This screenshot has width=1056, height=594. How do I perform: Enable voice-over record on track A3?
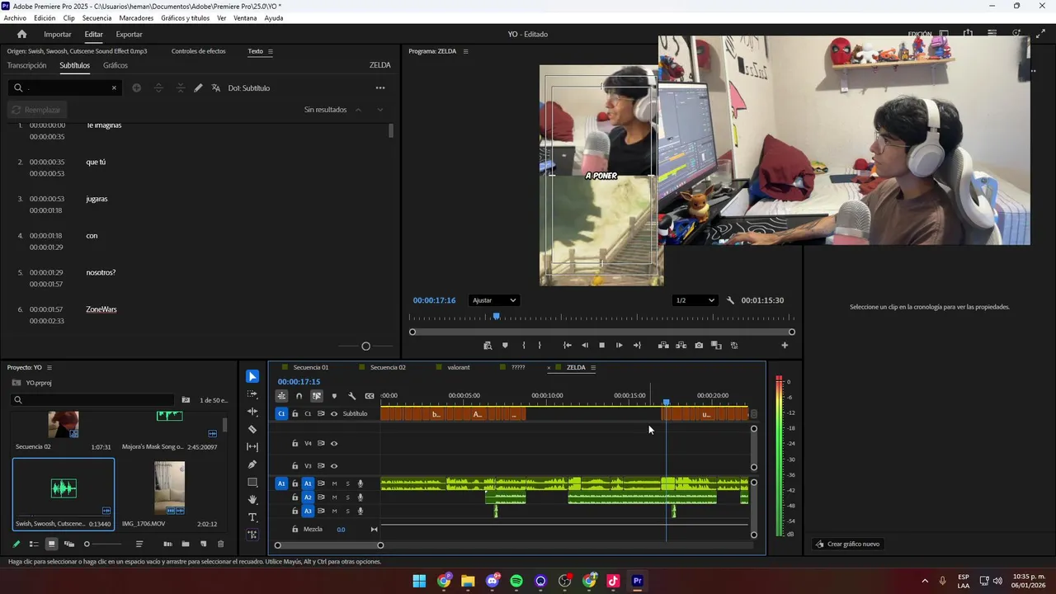click(361, 511)
